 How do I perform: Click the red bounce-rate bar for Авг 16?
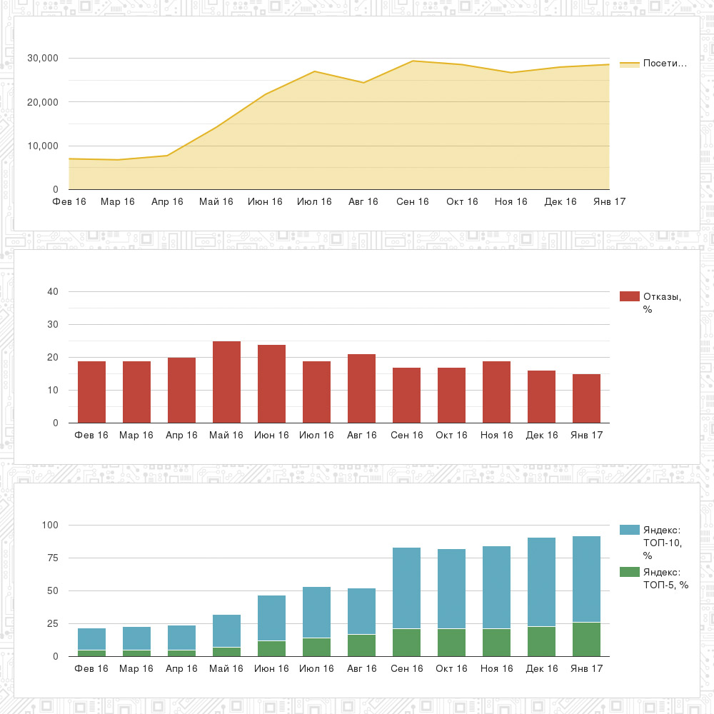click(x=361, y=388)
